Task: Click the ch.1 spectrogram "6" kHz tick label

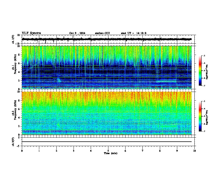Action: click(x=19, y=64)
